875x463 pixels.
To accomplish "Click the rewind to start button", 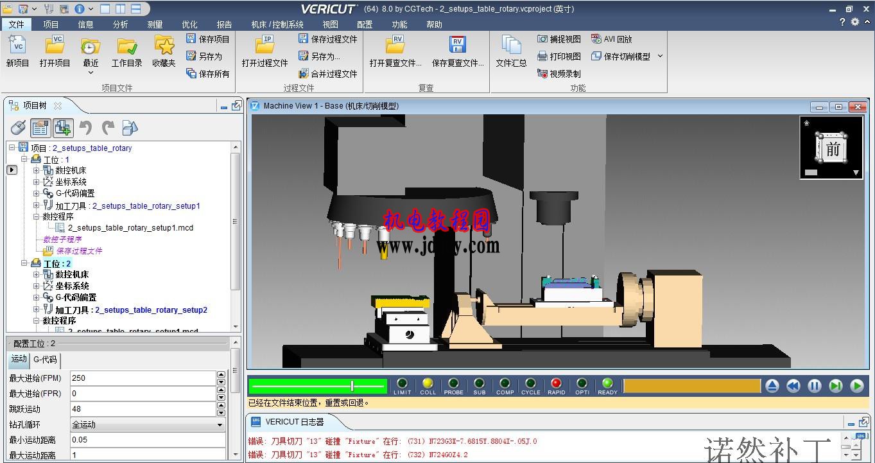I will 793,386.
